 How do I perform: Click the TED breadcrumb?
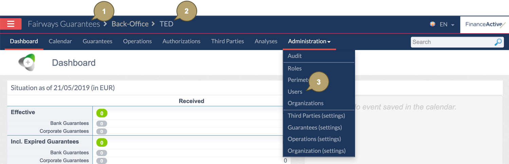pyautogui.click(x=166, y=24)
